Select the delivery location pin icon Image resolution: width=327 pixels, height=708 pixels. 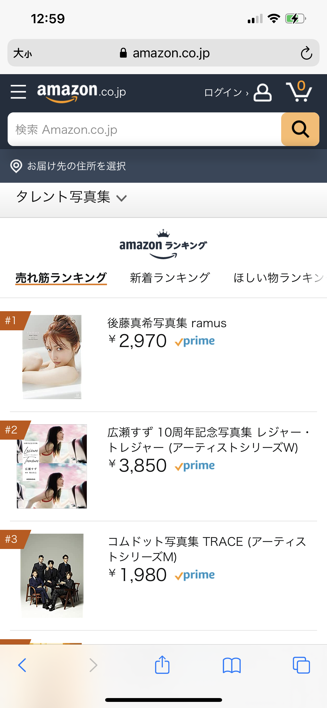17,166
